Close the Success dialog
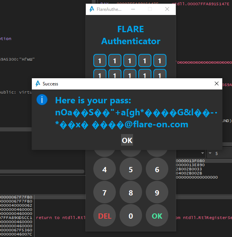The height and width of the screenshot is (237, 232). [x=216, y=83]
